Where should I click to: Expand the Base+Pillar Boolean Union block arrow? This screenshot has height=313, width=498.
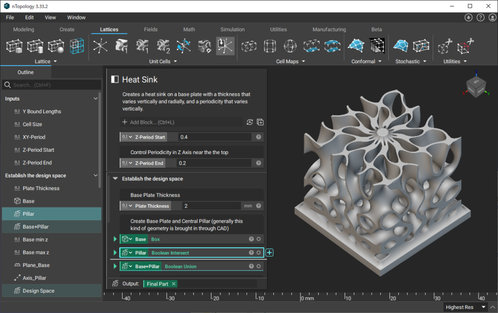point(115,266)
